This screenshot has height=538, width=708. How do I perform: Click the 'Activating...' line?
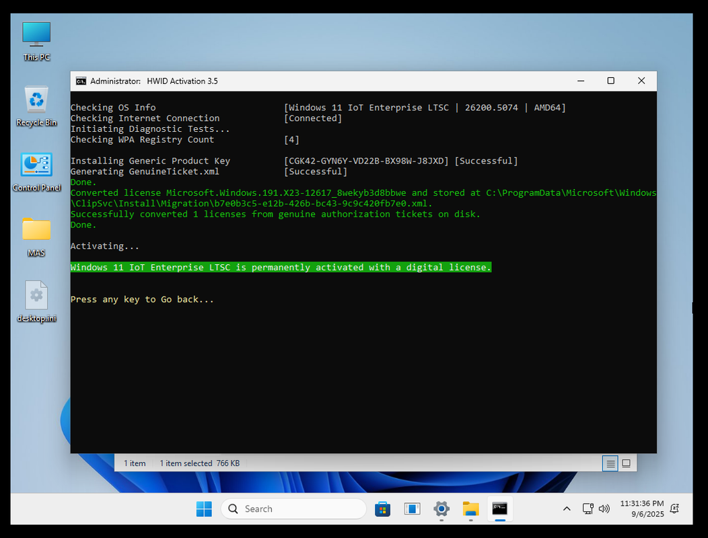105,246
